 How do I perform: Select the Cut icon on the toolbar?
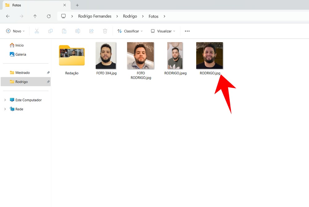pos(37,31)
